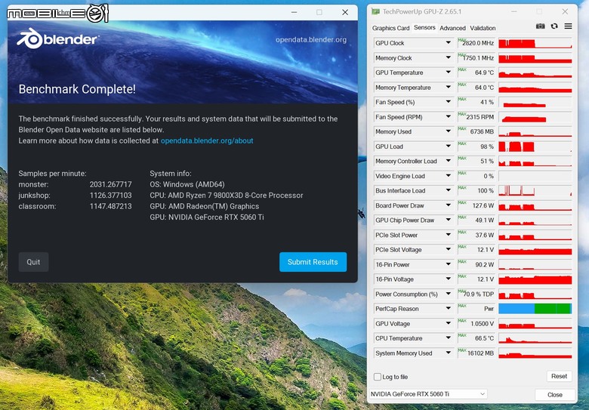The height and width of the screenshot is (410, 589).
Task: Open the System Memory Used dropdown
Action: (x=448, y=353)
